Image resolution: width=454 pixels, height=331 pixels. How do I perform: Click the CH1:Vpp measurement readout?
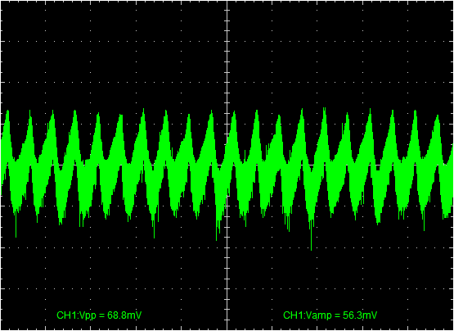click(x=99, y=315)
